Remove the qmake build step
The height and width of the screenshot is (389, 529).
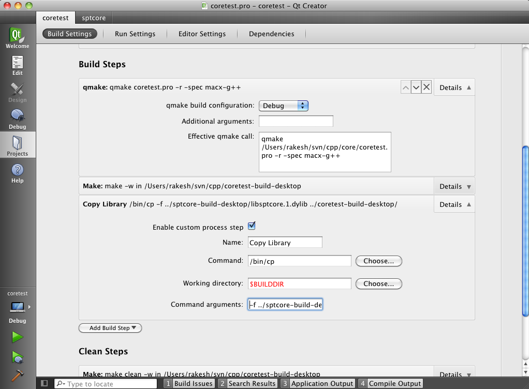coord(427,87)
